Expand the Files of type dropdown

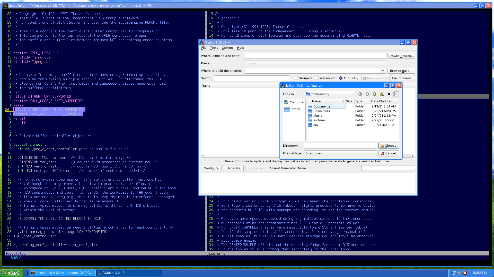(373, 153)
